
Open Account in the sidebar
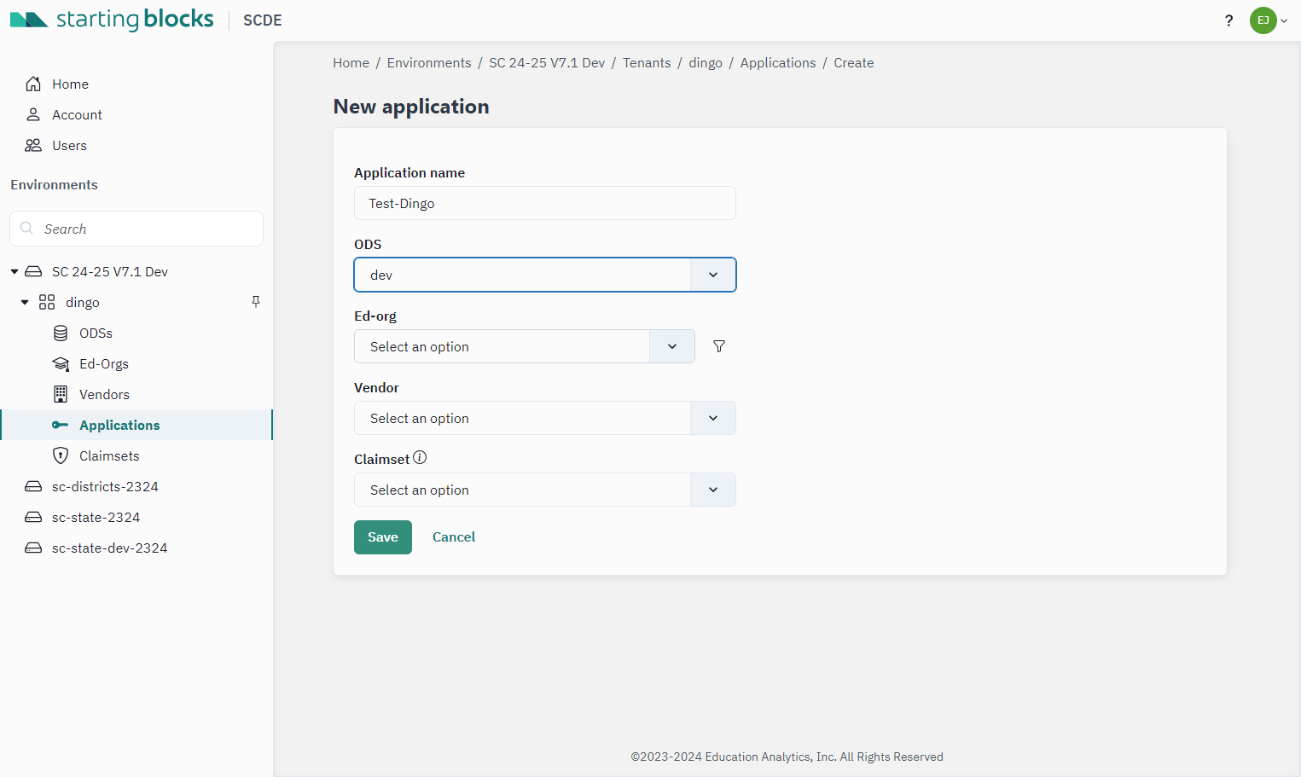click(77, 114)
